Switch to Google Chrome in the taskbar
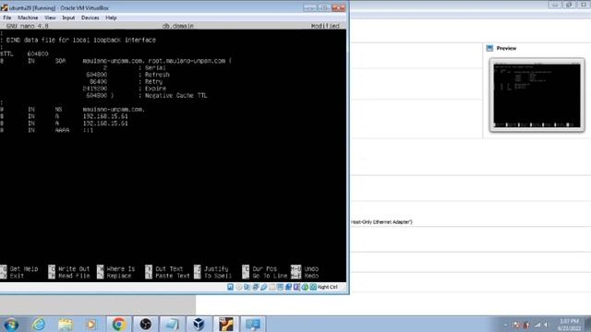591x332 pixels. [118, 324]
